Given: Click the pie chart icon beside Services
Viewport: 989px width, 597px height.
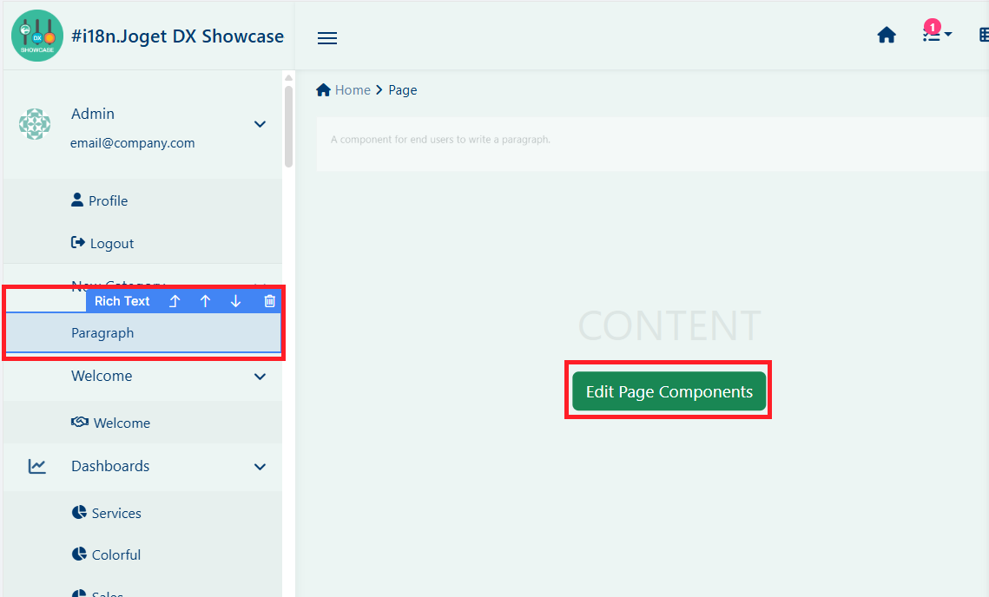Looking at the screenshot, I should pyautogui.click(x=79, y=512).
